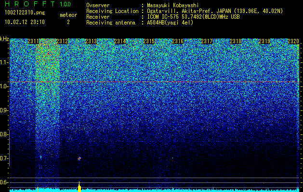The height and width of the screenshot is (192, 303).
Task: Click the 2311 time marker
Action: [x=33, y=41]
